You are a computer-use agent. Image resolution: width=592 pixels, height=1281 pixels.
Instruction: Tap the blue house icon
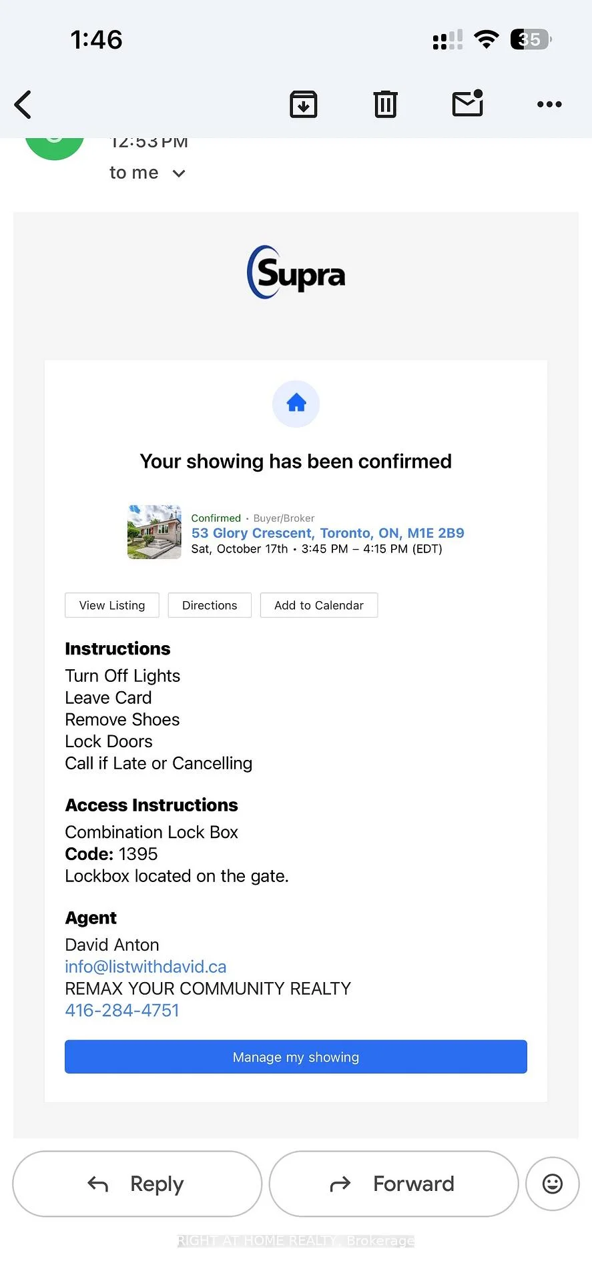point(296,404)
